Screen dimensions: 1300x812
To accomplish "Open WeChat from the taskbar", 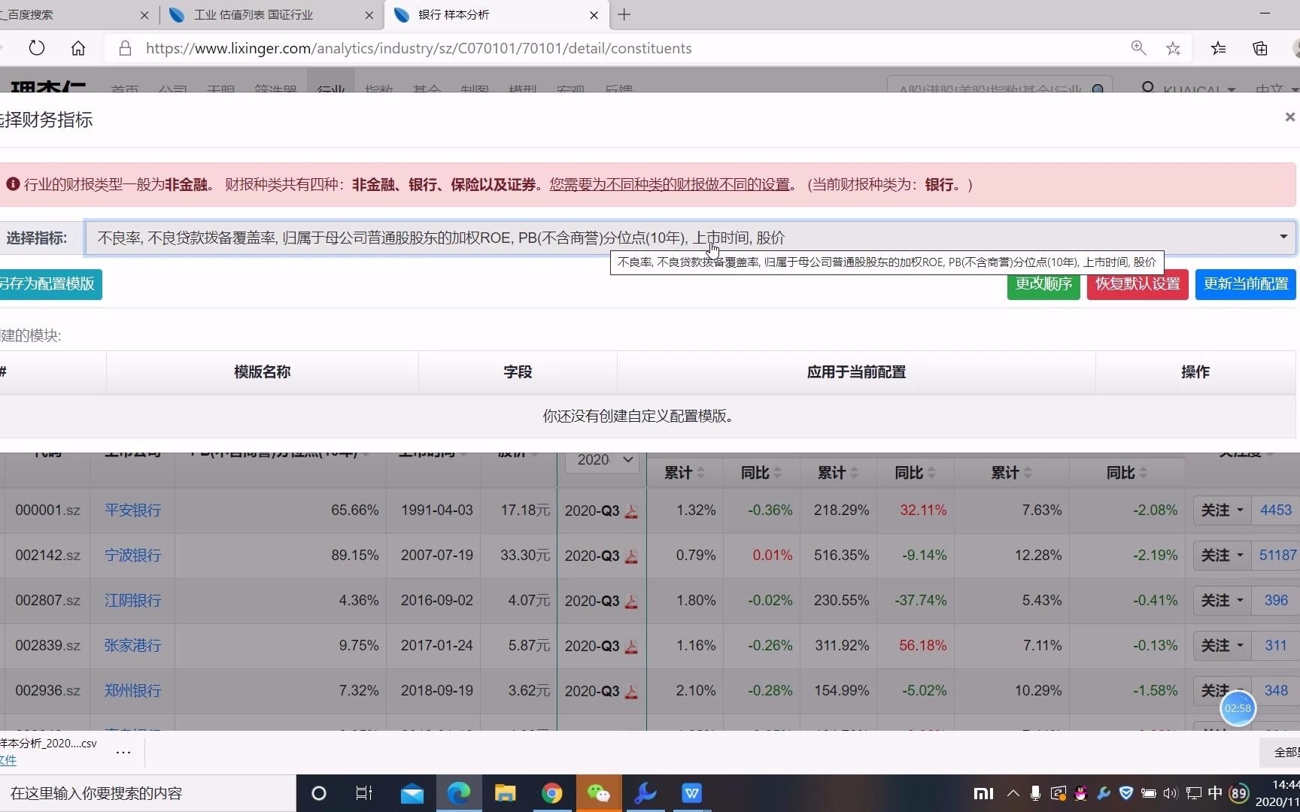I will point(599,793).
